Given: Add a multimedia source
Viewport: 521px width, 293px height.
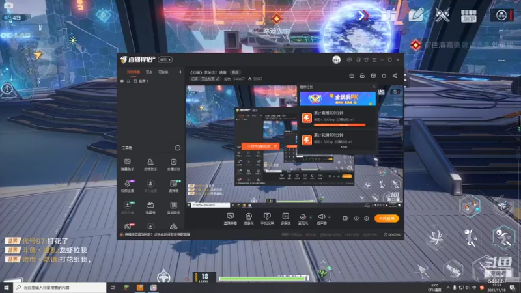Looking at the screenshot, I should tap(285, 219).
